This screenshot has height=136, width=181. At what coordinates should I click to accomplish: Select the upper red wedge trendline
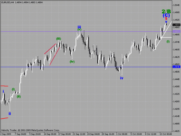[x=50, y=49]
